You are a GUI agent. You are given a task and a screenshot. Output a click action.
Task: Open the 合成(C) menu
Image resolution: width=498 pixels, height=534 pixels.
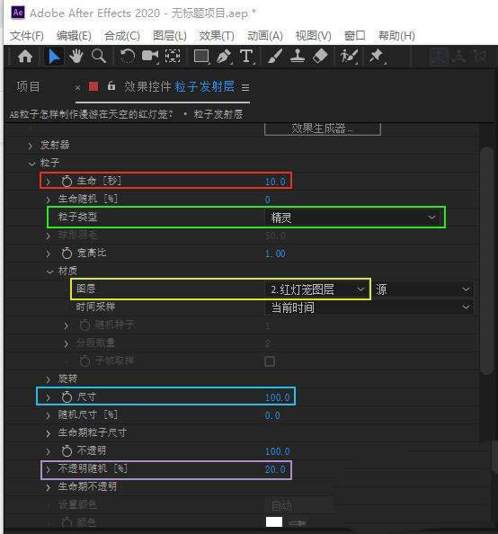click(x=122, y=36)
